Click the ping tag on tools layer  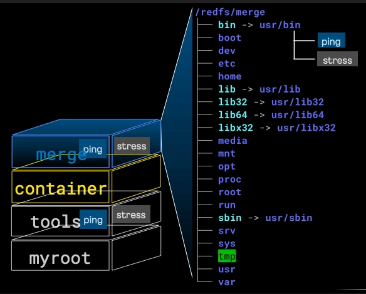click(x=93, y=219)
